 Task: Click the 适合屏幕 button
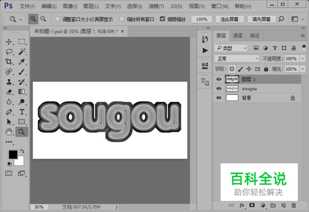click(230, 20)
